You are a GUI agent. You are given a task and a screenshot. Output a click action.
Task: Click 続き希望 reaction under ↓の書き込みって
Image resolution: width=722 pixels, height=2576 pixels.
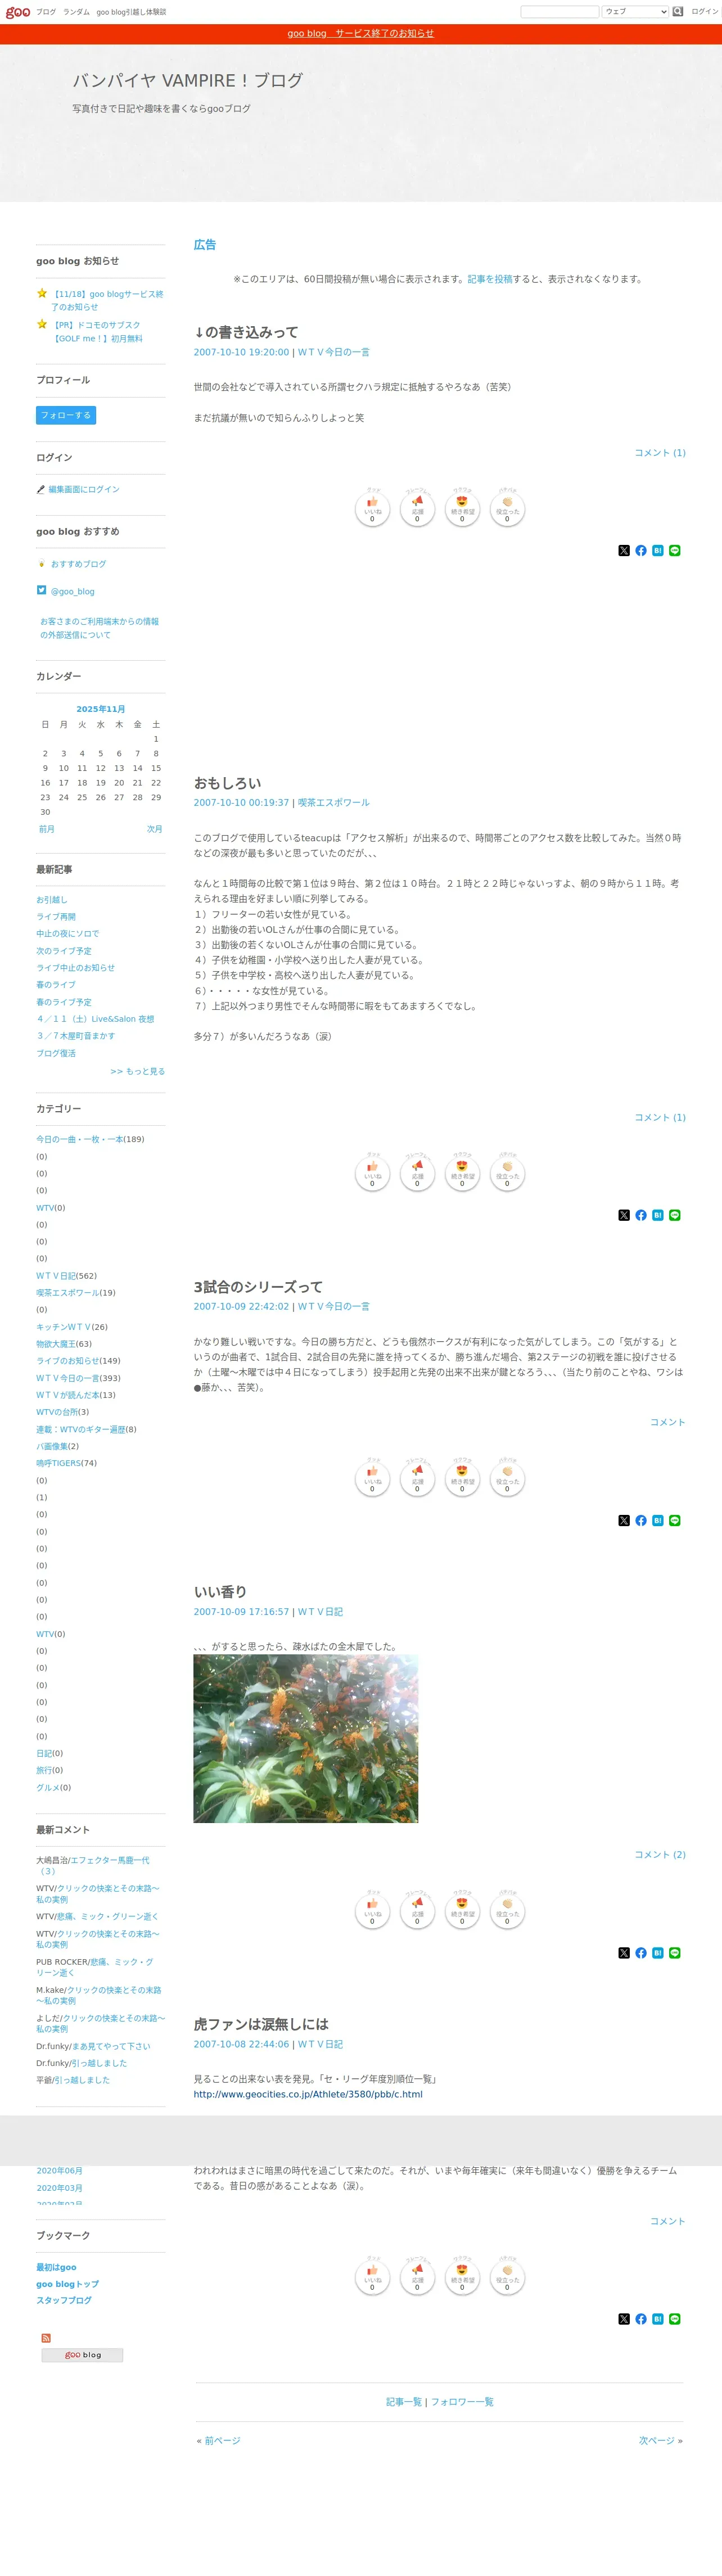462,508
